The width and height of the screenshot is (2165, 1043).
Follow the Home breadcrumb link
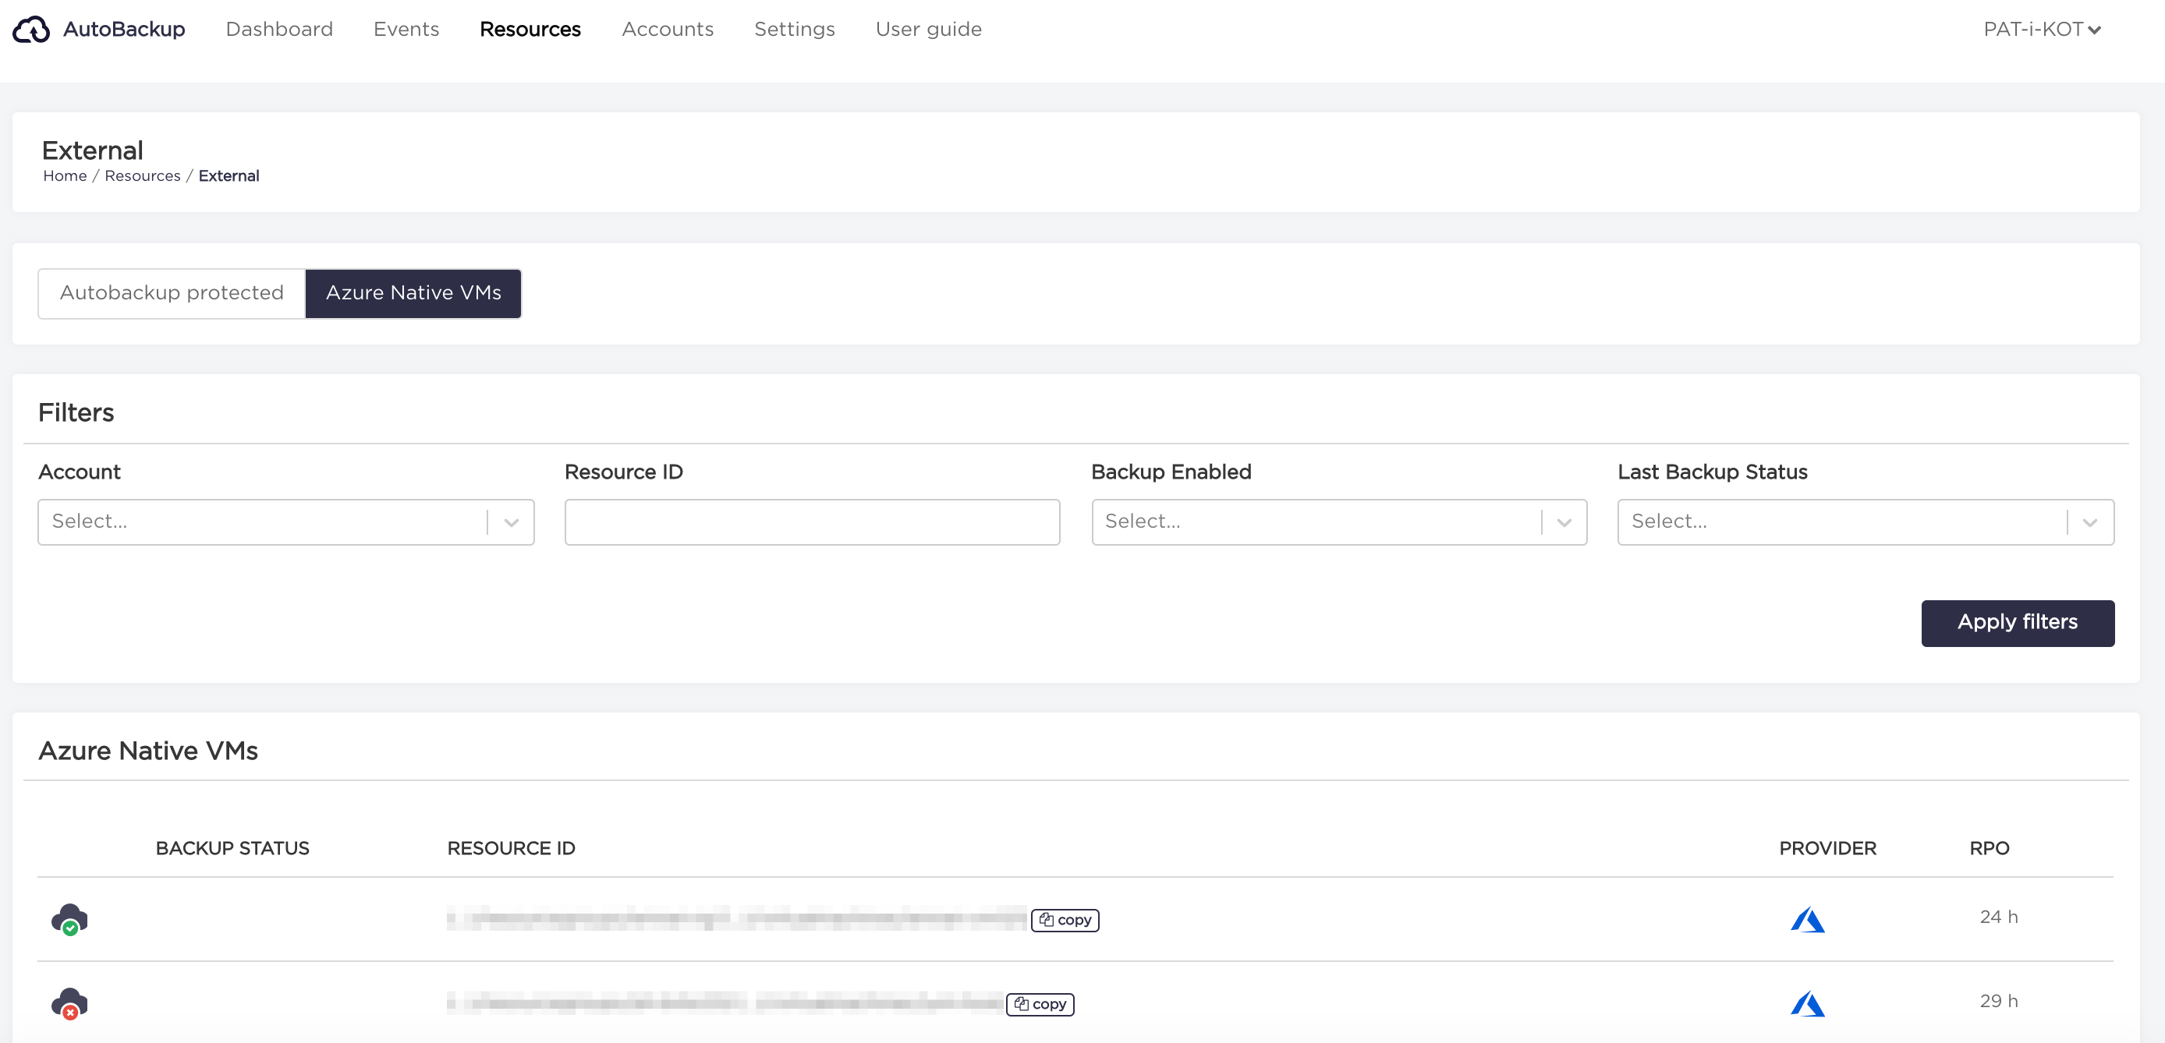[x=65, y=175]
